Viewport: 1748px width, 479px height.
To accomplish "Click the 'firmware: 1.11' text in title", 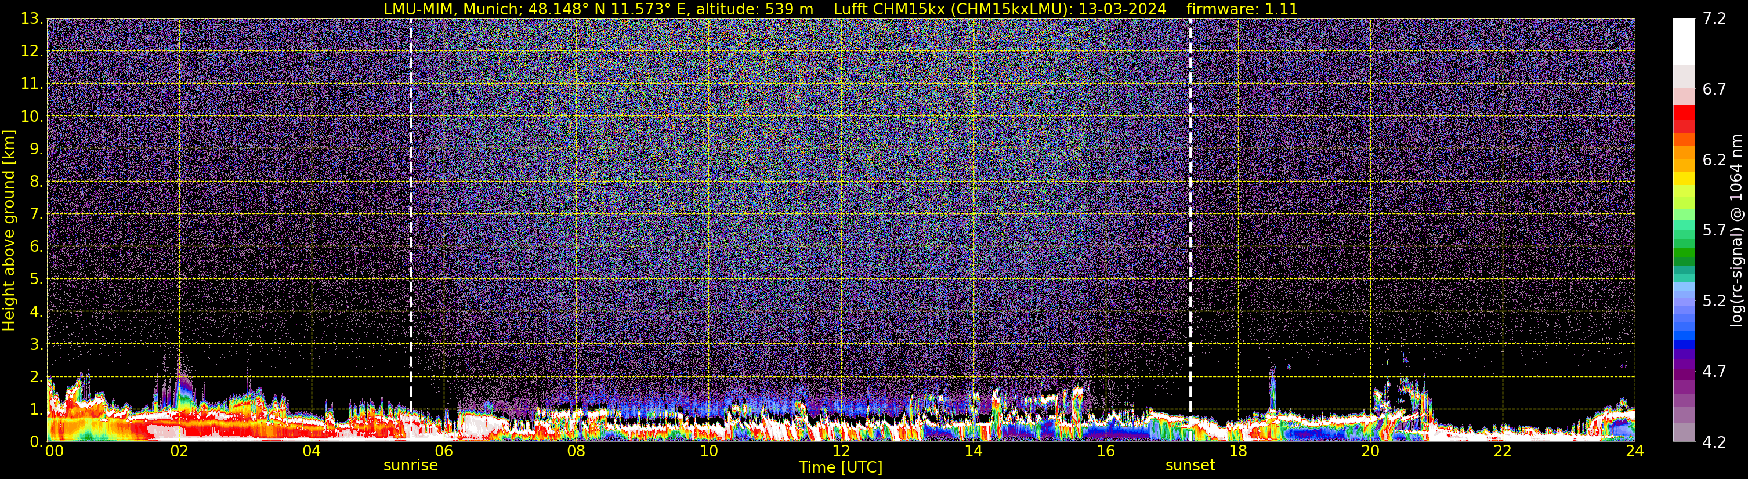I will click(1243, 9).
